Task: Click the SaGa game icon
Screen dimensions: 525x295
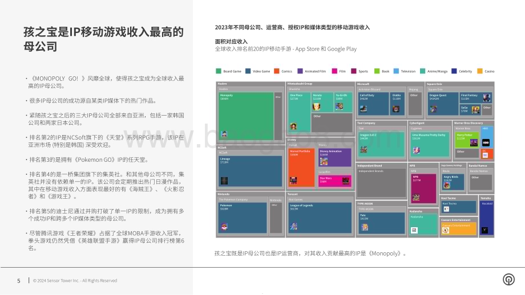Action: pyautogui.click(x=475, y=109)
